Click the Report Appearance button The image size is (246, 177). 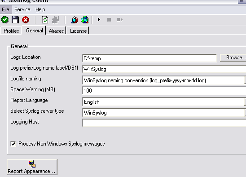[32, 167]
